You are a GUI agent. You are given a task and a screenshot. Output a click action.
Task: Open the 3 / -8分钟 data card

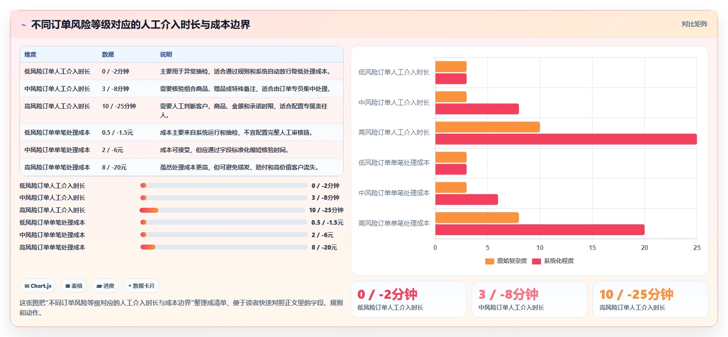pyautogui.click(x=529, y=299)
